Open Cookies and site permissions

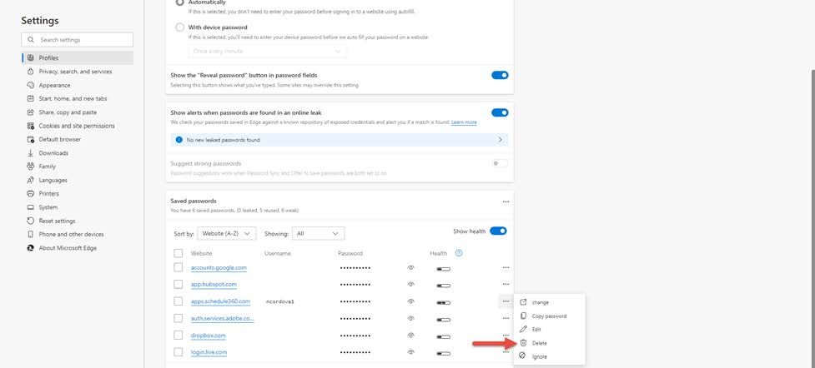(x=78, y=126)
